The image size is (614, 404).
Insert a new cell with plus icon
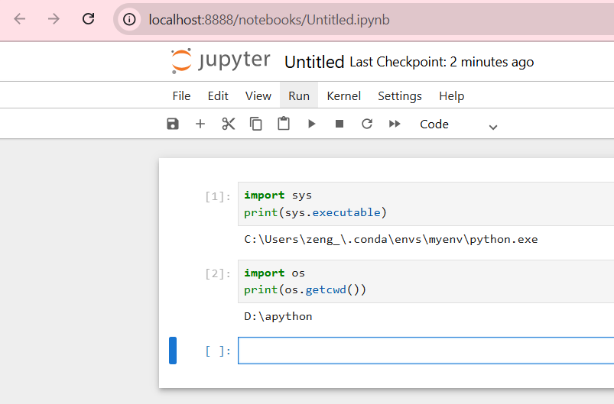(x=200, y=124)
